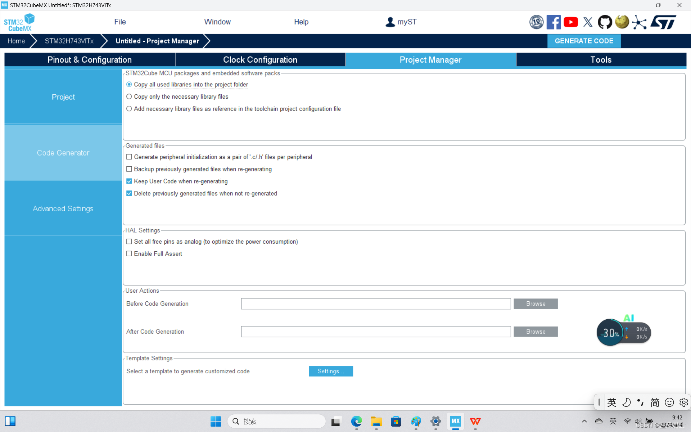691x432 pixels.
Task: Open the Facebook icon link
Action: coord(553,22)
